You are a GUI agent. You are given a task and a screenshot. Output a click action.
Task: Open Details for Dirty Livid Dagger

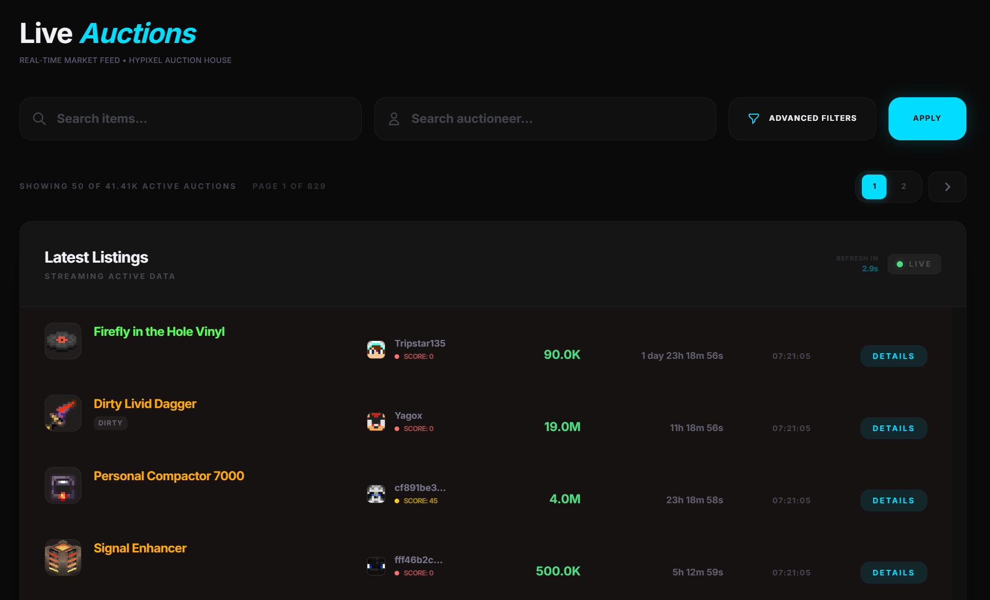click(893, 428)
